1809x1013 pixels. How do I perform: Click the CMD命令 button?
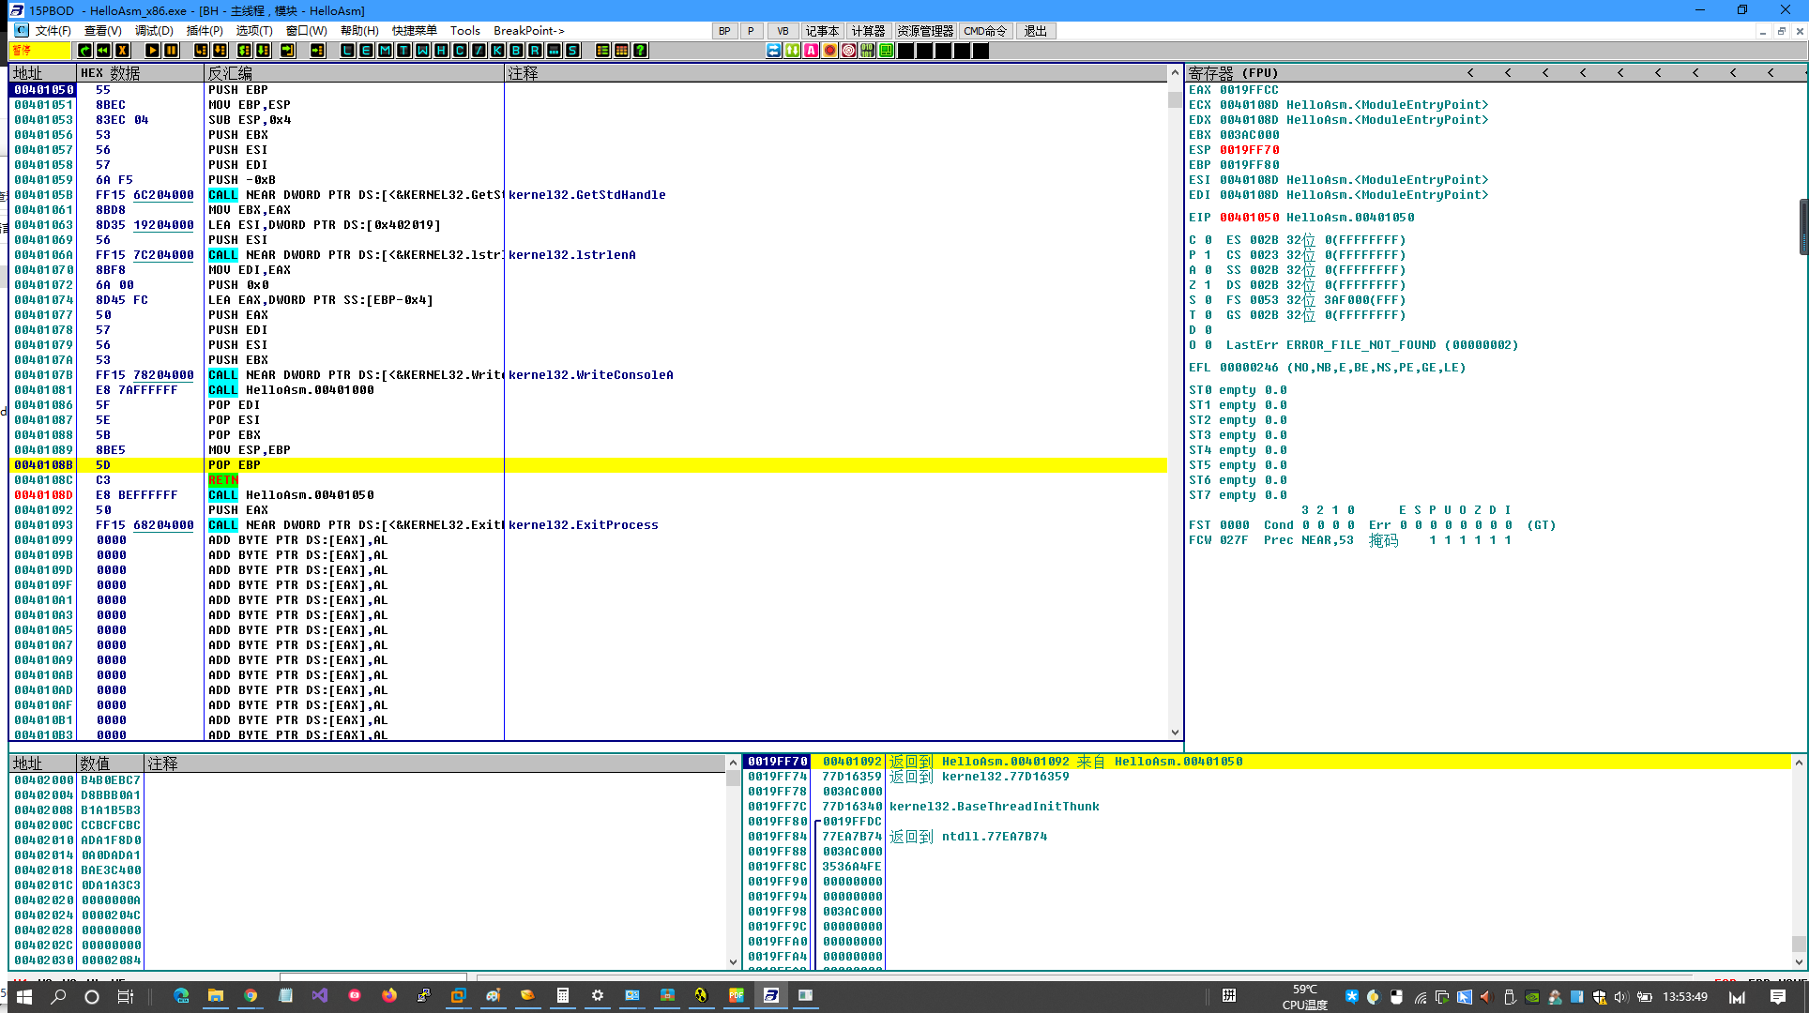(x=985, y=31)
